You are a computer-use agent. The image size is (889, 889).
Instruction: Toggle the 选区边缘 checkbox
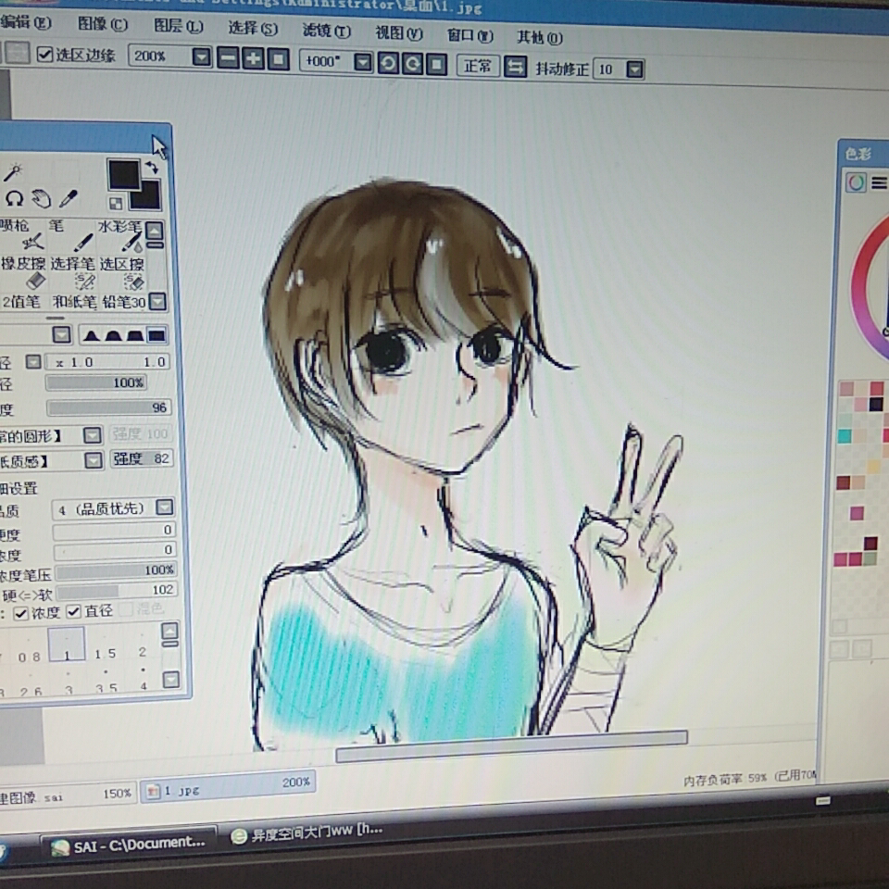(x=44, y=55)
